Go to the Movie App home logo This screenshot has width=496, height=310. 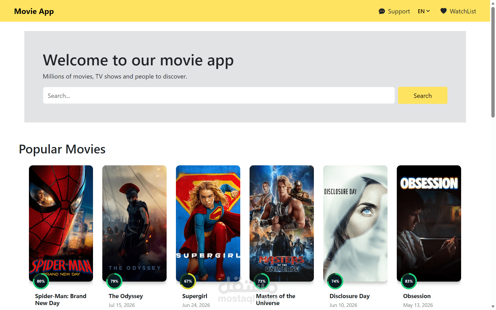[x=34, y=11]
